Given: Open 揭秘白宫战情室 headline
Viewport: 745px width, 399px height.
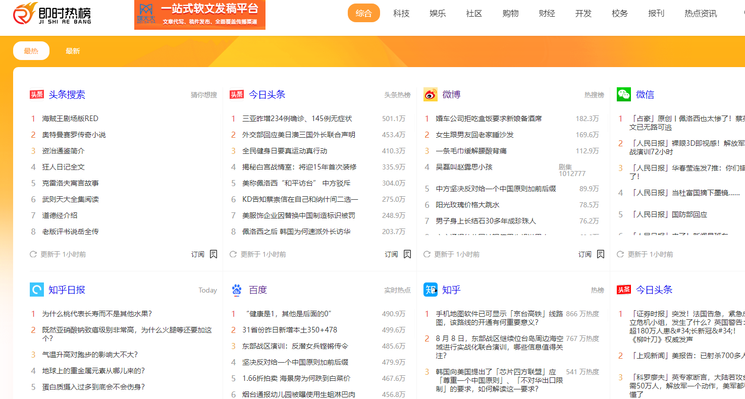Looking at the screenshot, I should click(x=299, y=167).
